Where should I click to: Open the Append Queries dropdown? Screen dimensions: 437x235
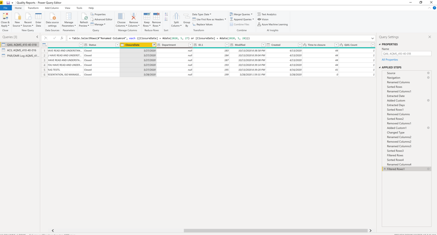click(242, 19)
